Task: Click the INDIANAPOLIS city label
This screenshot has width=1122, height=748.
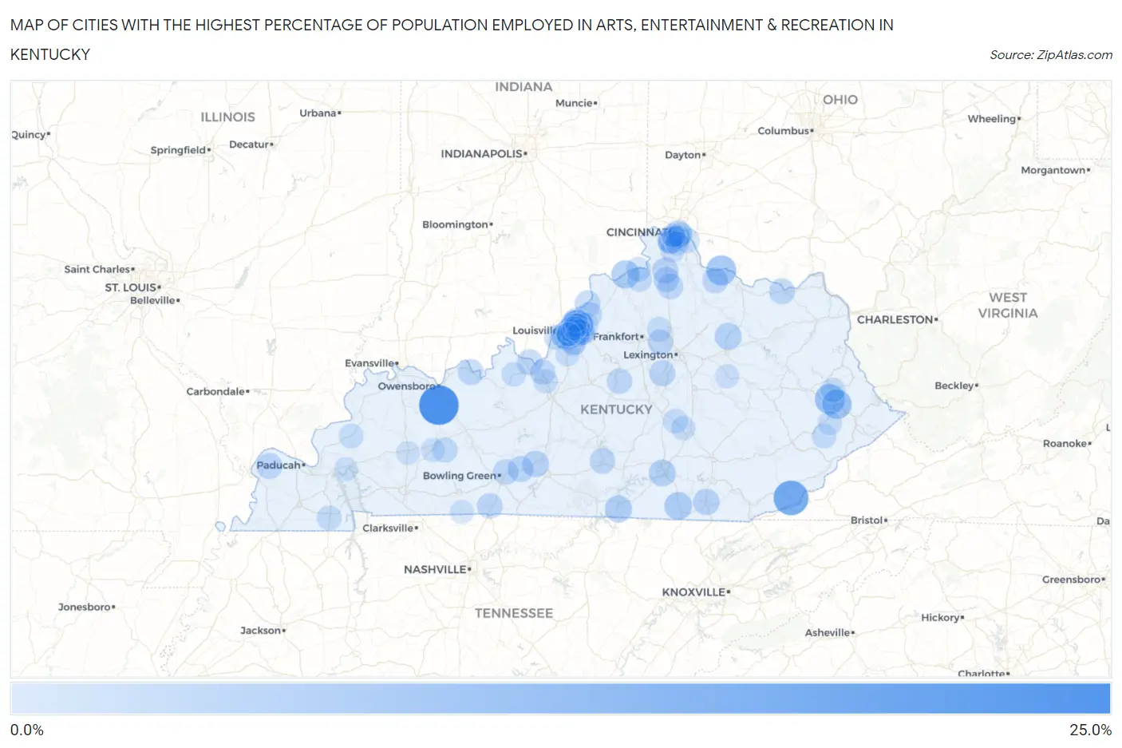Action: point(481,154)
